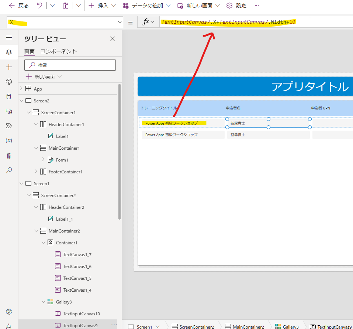The image size is (353, 329).
Task: Select TextInputCanvas10 in the tree
Action: [82, 313]
